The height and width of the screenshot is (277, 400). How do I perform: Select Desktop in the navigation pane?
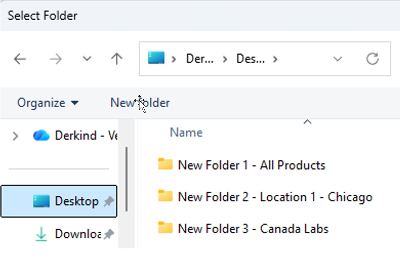click(x=59, y=201)
